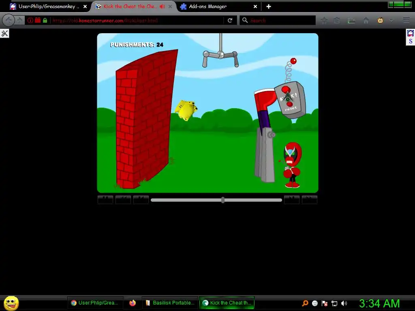Reload the page with the refresh icon
This screenshot has width=415, height=311.
coord(230,20)
